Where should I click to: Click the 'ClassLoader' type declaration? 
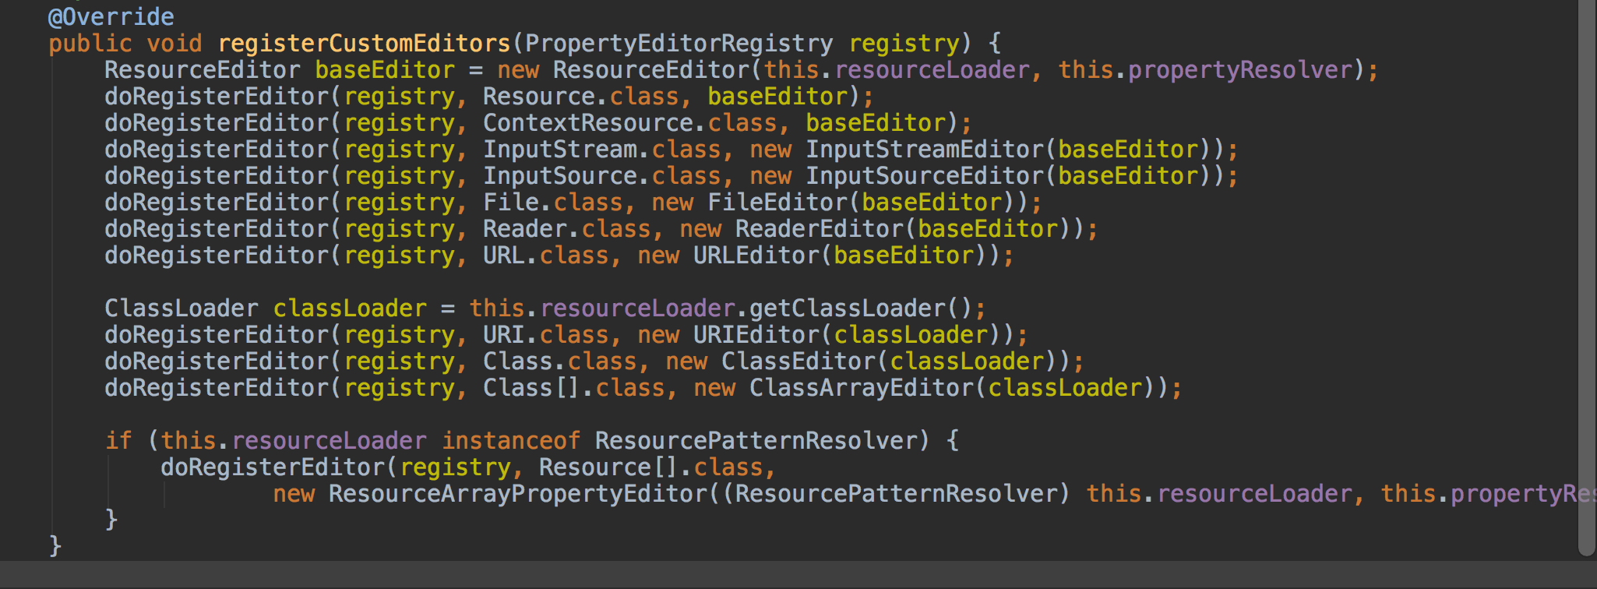point(182,308)
